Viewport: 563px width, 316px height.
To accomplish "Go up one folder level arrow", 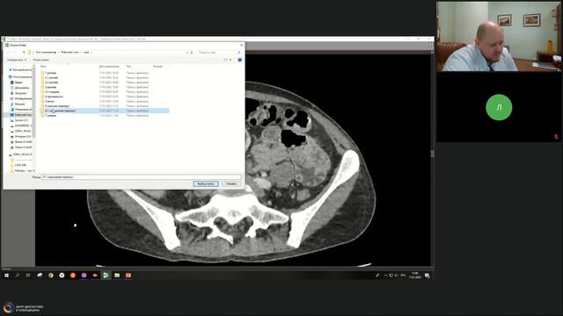I will (x=24, y=53).
